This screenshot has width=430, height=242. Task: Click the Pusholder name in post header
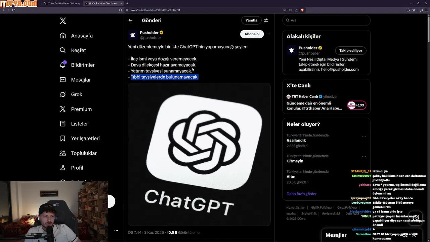(x=149, y=33)
